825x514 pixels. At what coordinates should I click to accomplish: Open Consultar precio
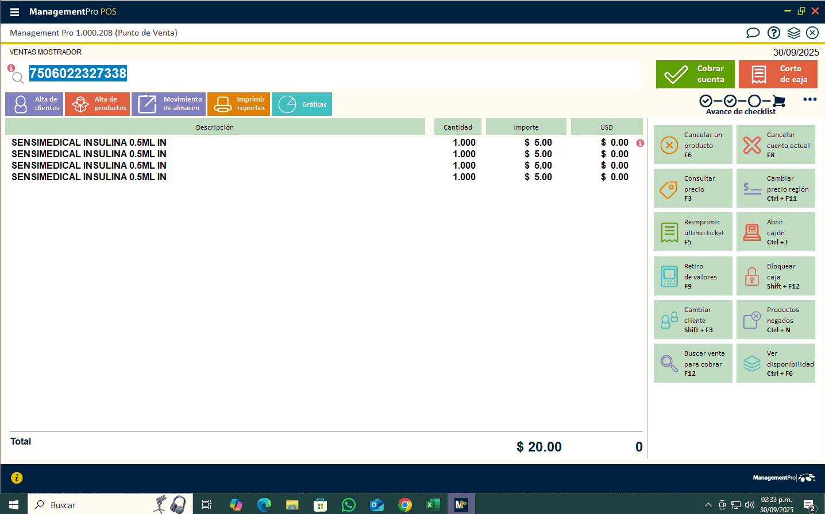click(x=693, y=188)
